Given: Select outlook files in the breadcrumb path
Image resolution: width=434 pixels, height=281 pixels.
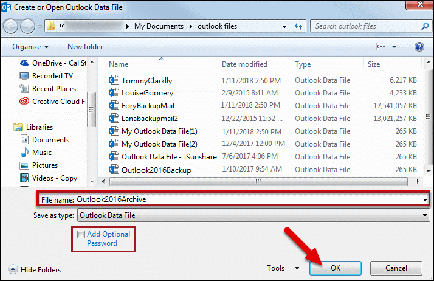Looking at the screenshot, I should [x=217, y=26].
